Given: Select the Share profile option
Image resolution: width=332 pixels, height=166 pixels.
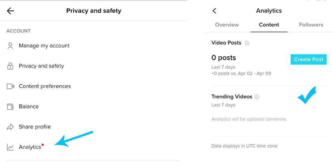Looking at the screenshot, I should click(35, 127).
